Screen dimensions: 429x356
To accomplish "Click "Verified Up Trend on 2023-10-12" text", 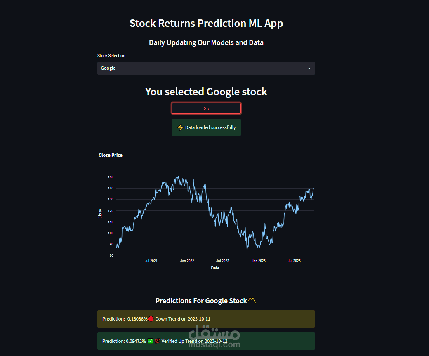I will pos(194,341).
